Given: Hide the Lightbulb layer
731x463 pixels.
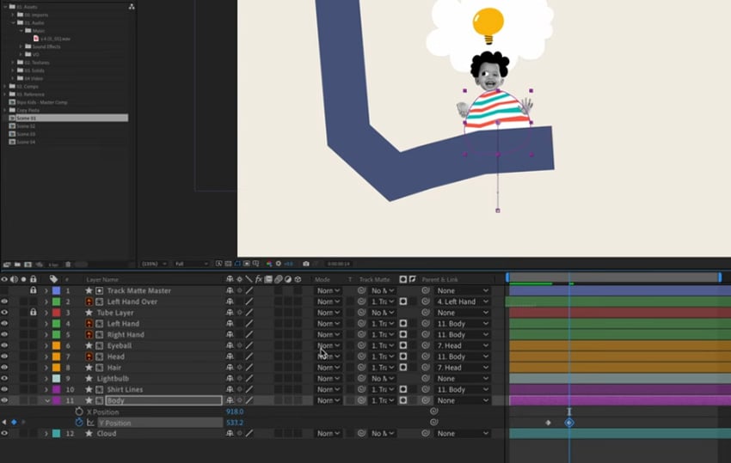Looking at the screenshot, I should 4,378.
